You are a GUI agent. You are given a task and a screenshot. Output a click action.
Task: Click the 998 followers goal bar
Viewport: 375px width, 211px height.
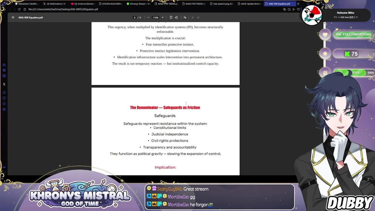pos(353,35)
